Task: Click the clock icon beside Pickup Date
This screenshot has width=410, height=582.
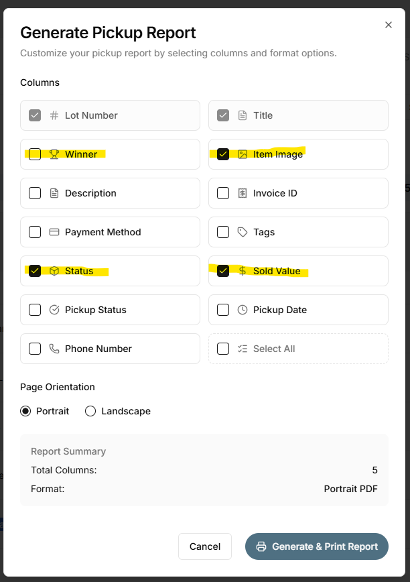Action: [x=243, y=310]
